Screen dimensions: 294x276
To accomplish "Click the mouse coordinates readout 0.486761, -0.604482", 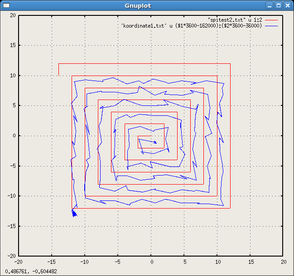I will [x=31, y=271].
